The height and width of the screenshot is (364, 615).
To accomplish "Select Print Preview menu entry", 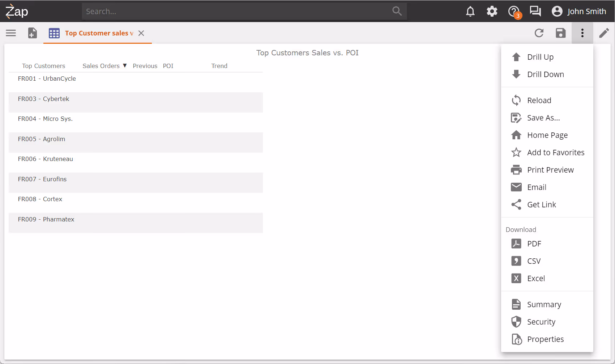I will (550, 170).
